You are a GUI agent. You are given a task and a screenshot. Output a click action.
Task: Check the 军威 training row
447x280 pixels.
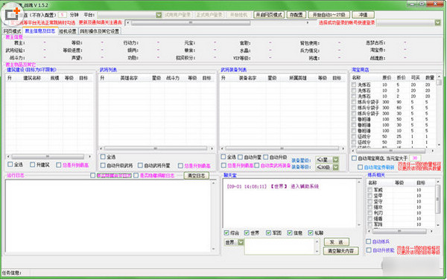click(x=370, y=189)
